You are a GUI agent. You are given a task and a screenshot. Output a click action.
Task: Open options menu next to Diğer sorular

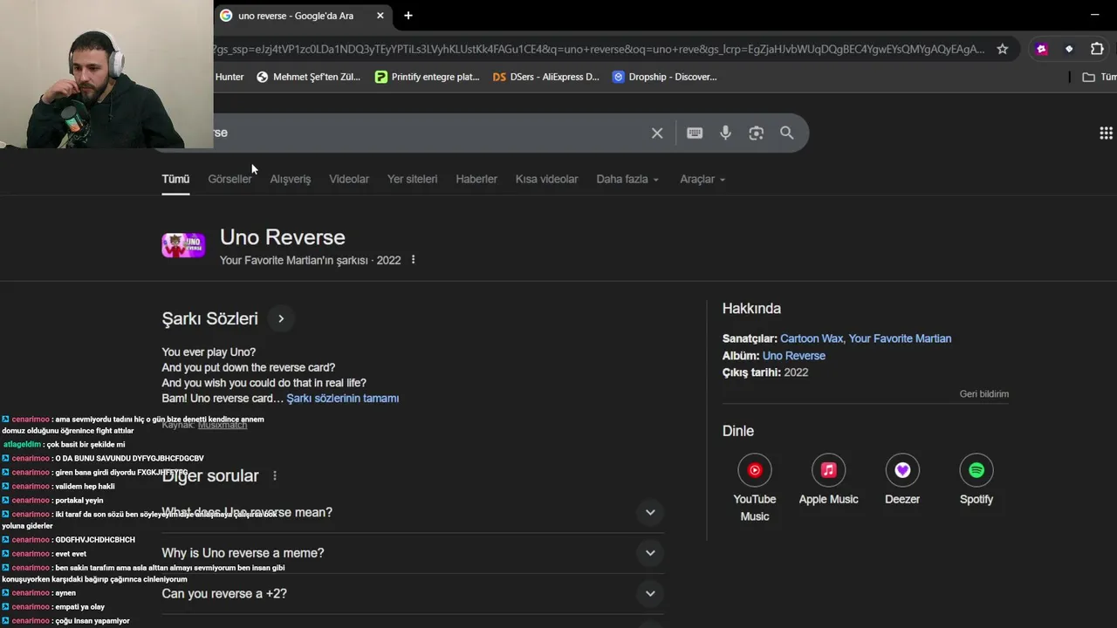[275, 476]
